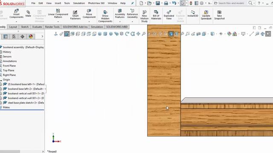
Task: Expand Insert Components dropdown arrow
Action: coord(16,22)
